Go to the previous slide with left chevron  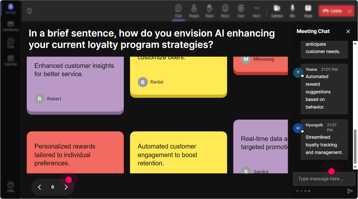coord(40,187)
